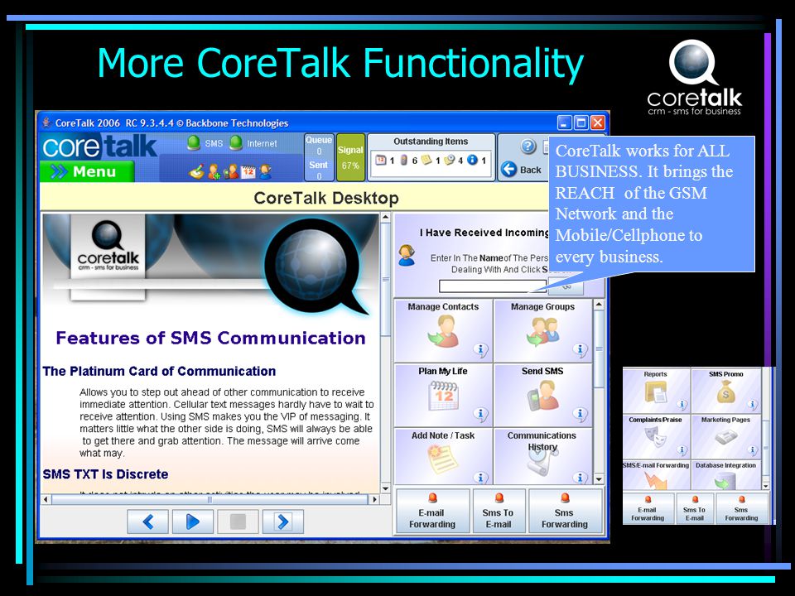Click E-mail Forwarding button in small inset panel
This screenshot has height=596, width=795.
pos(648,508)
